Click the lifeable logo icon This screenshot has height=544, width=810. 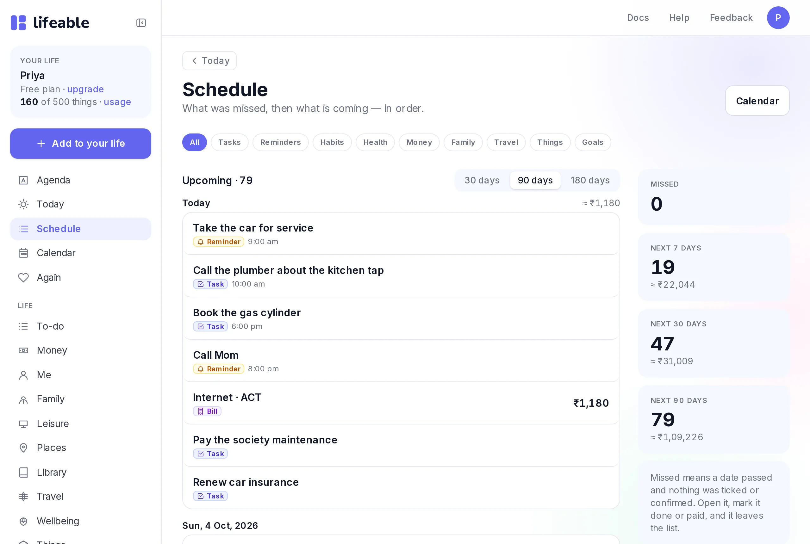18,23
